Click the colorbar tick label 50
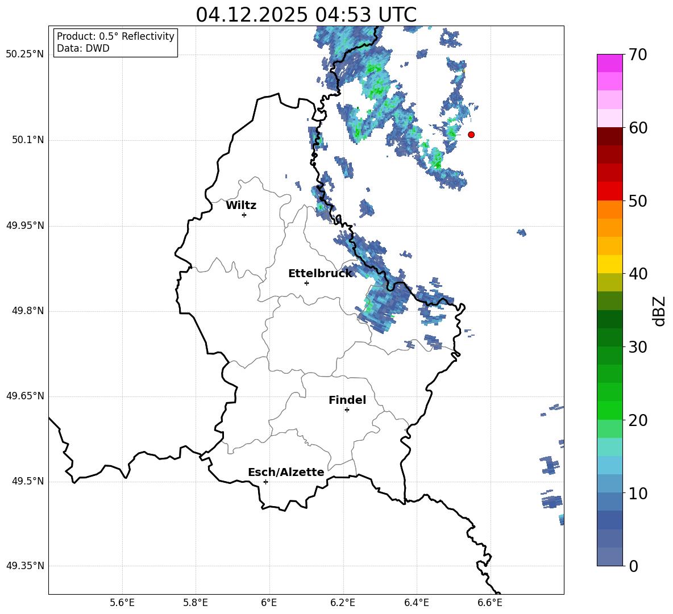 (x=637, y=201)
